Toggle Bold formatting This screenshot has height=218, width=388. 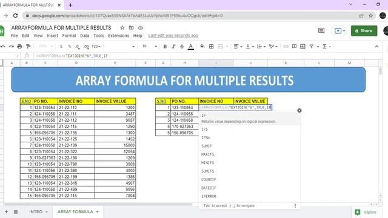point(165,47)
